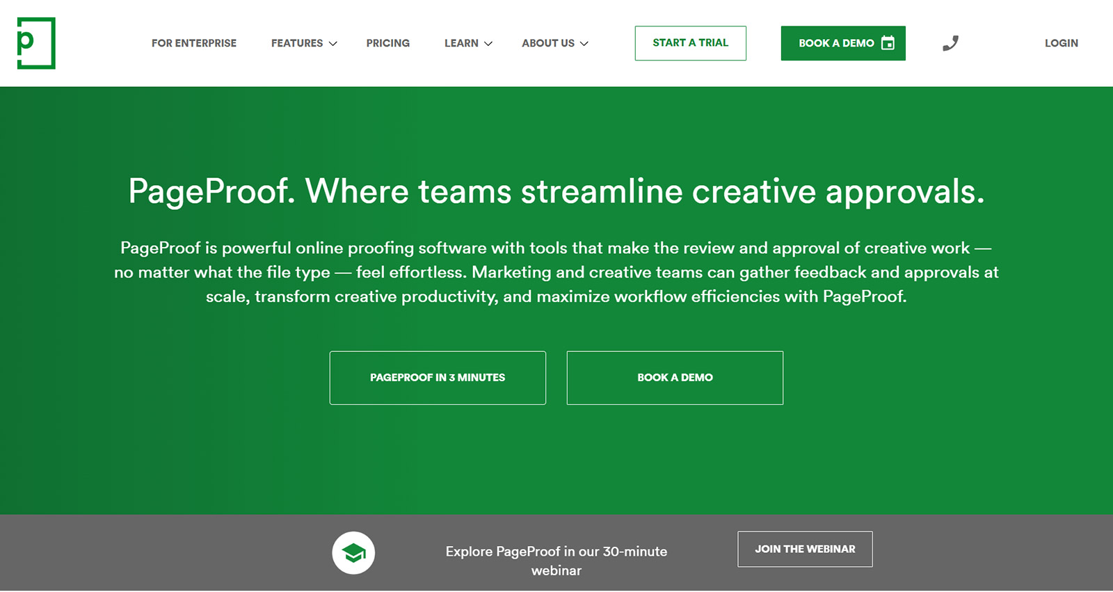Click the paragraph starting "PageProof is powerful online proofing"

(556, 272)
